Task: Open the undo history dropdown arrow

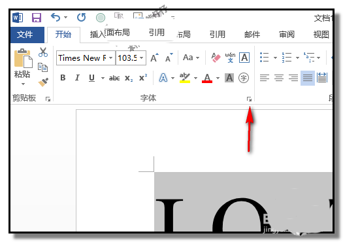Action: point(65,17)
